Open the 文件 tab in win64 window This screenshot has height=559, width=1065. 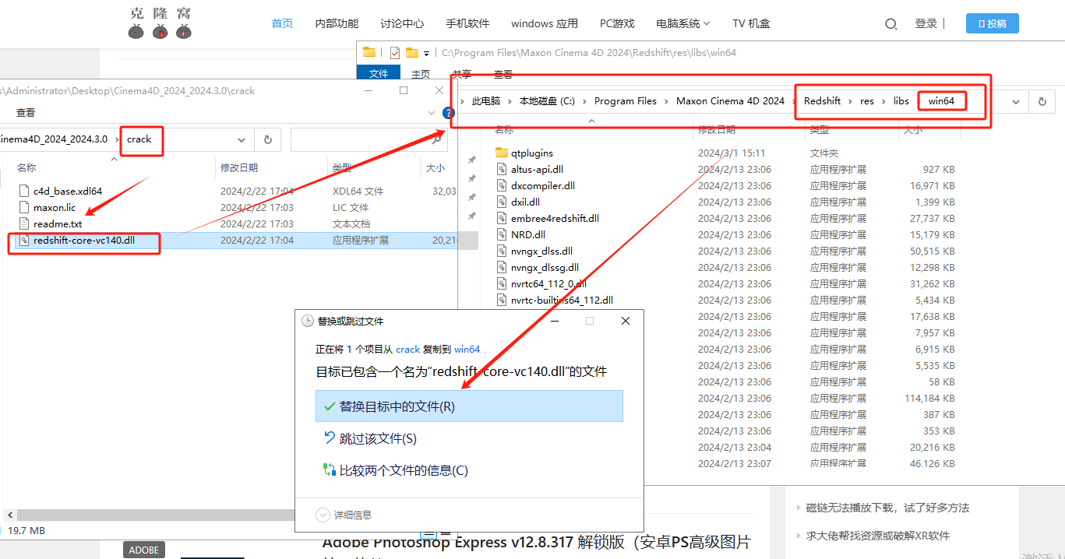379,73
